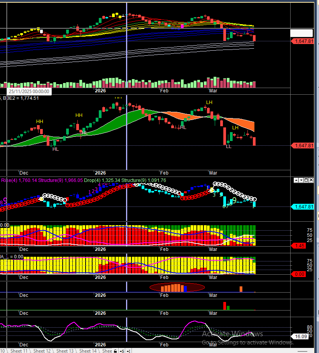Click the white empty value box top right
319x353 pixels.
(x=301, y=33)
